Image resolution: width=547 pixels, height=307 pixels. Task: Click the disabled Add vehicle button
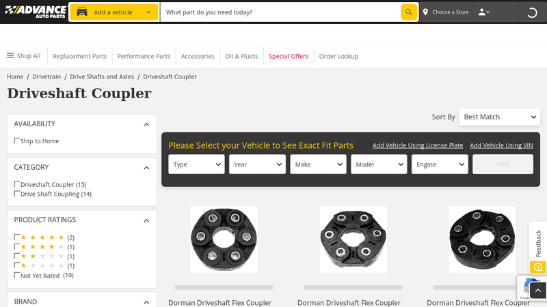503,164
